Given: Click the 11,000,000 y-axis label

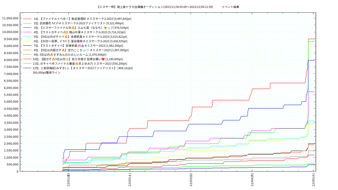Looking at the screenshot, I should pyautogui.click(x=10, y=18).
